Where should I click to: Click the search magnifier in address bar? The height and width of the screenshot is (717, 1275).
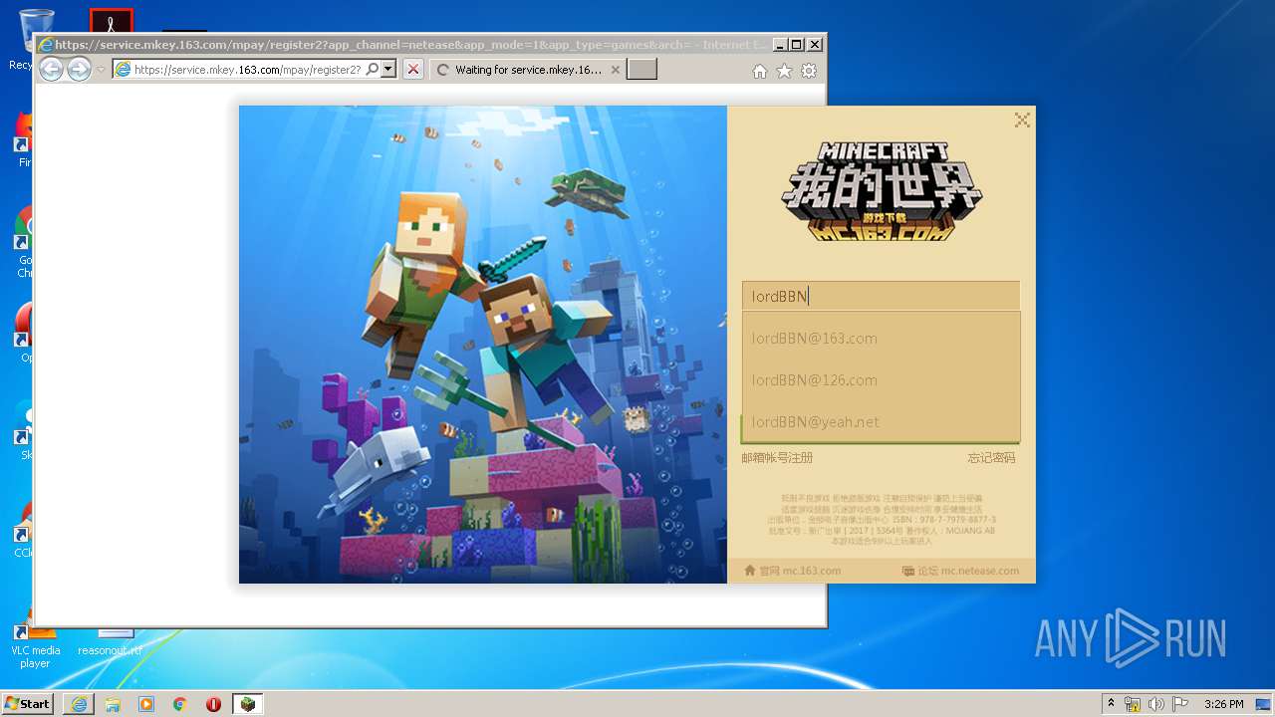coord(373,70)
